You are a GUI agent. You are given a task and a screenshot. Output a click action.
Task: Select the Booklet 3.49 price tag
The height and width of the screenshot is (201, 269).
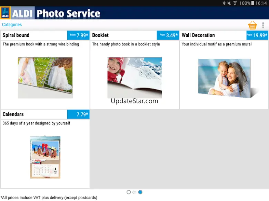click(x=168, y=35)
